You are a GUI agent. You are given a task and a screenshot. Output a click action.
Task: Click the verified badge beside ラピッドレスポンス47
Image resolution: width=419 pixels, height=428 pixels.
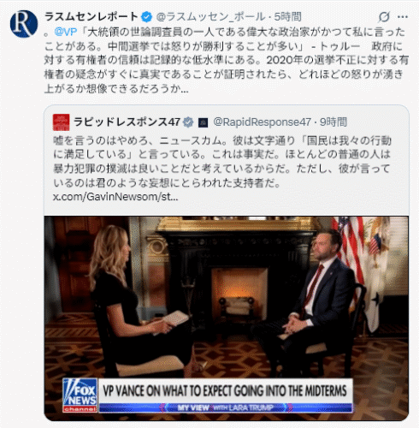pyautogui.click(x=188, y=122)
